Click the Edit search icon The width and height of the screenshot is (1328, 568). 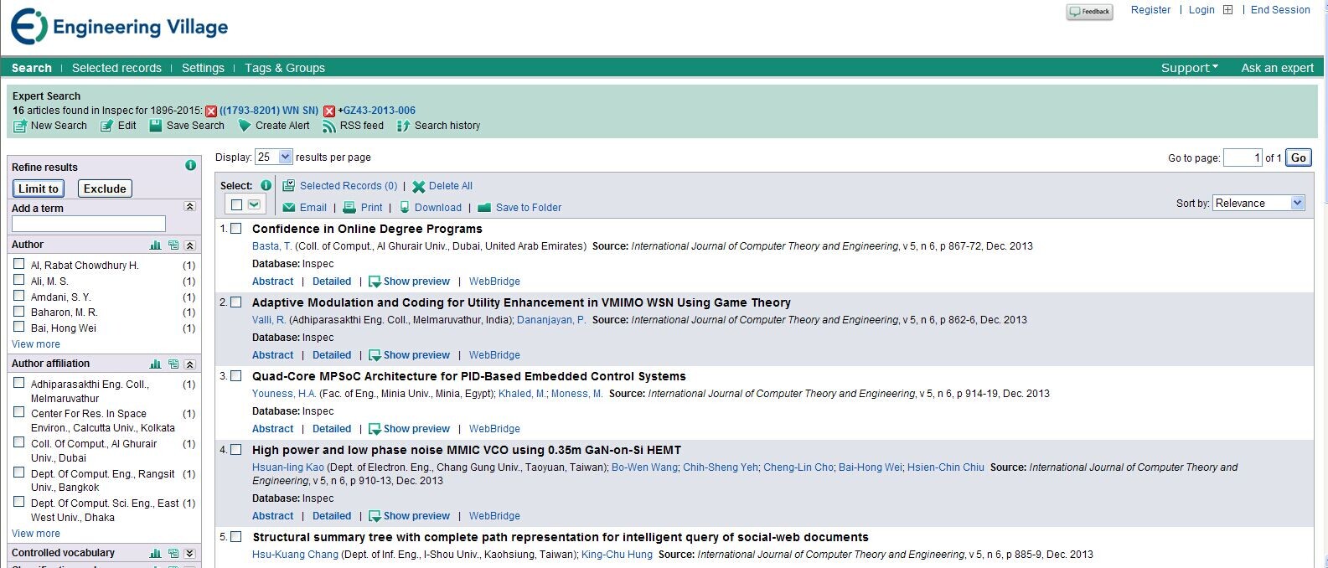point(106,126)
